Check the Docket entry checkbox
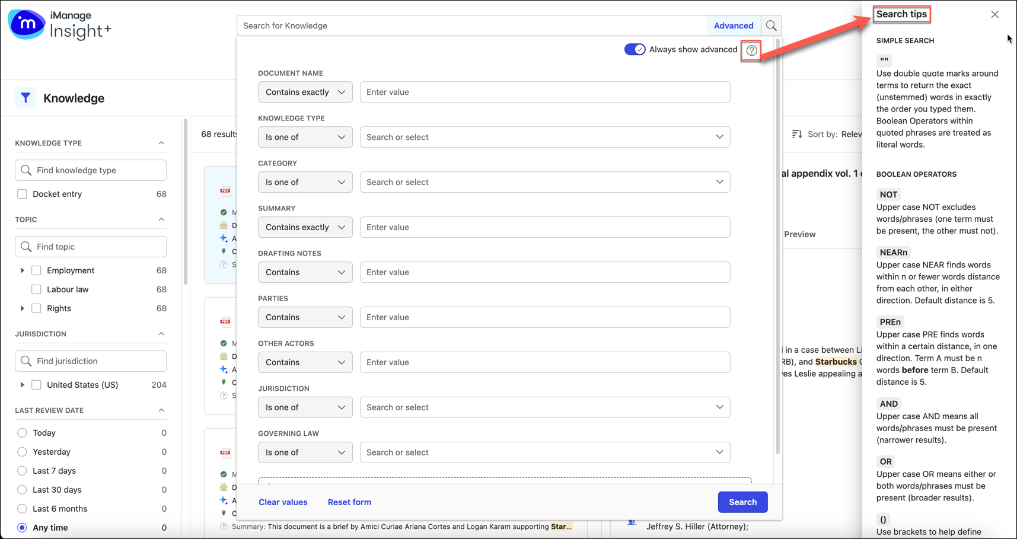 tap(22, 194)
